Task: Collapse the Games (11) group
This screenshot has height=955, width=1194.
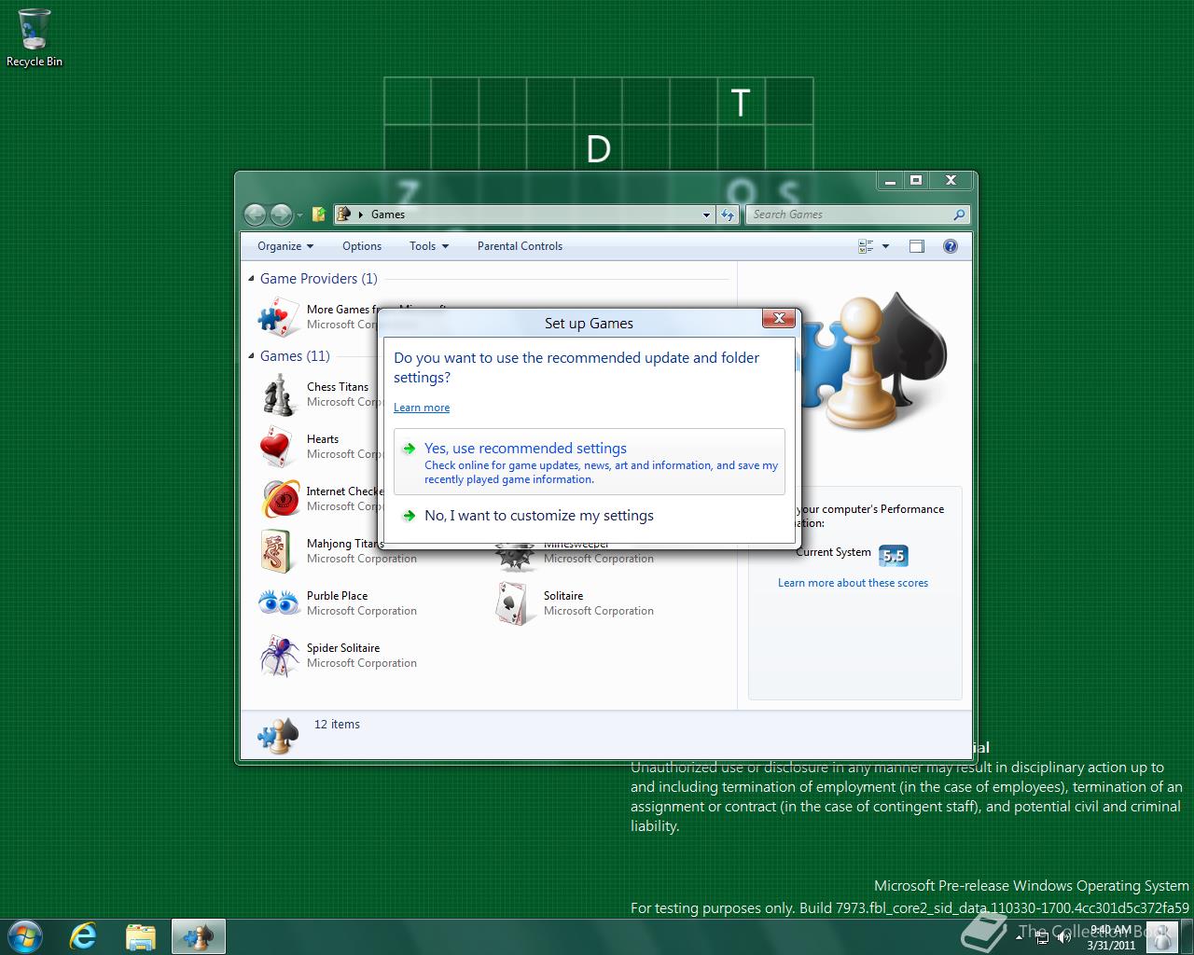Action: click(252, 356)
